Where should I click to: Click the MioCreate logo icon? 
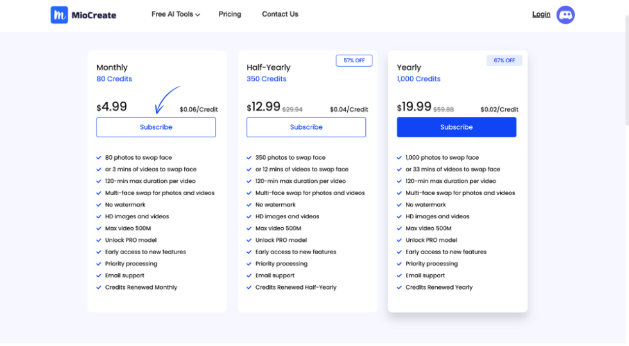tap(59, 15)
